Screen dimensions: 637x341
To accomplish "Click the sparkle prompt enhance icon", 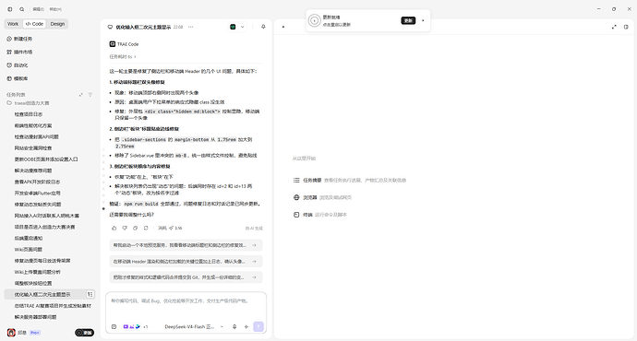I will [246, 327].
